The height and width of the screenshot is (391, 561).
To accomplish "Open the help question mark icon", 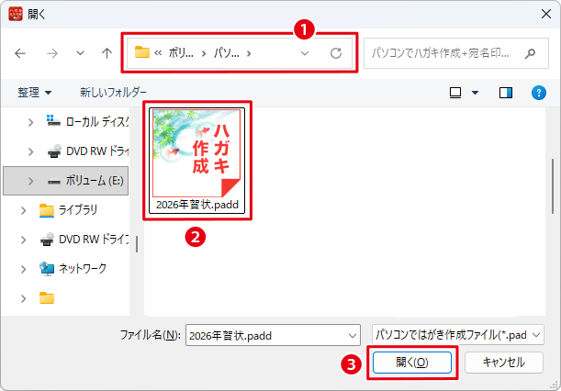I will (x=539, y=93).
